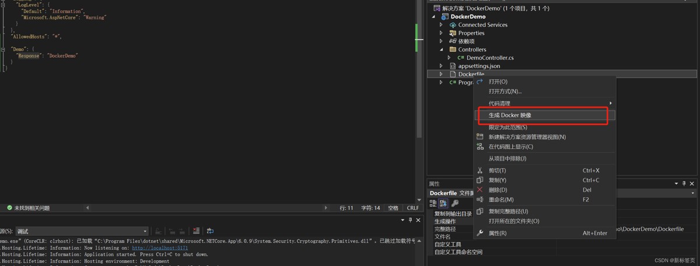
Task: Click the open arrow icon beside 打开(O)
Action: point(480,81)
